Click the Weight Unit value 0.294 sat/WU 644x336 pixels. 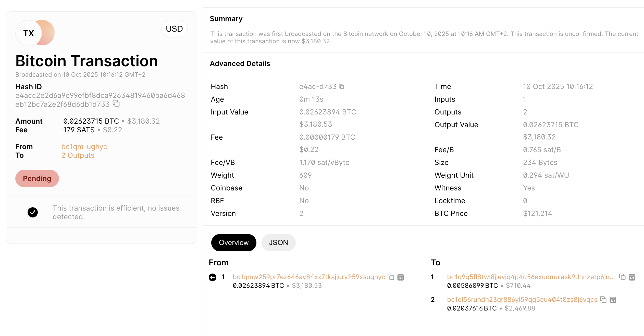[546, 175]
